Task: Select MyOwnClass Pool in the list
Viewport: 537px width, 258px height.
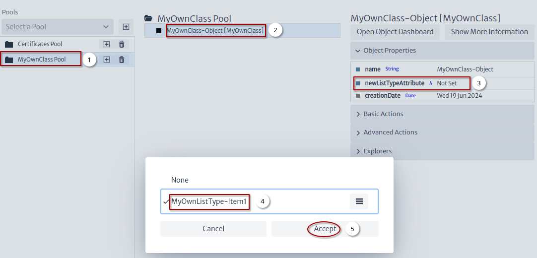Action: 42,60
